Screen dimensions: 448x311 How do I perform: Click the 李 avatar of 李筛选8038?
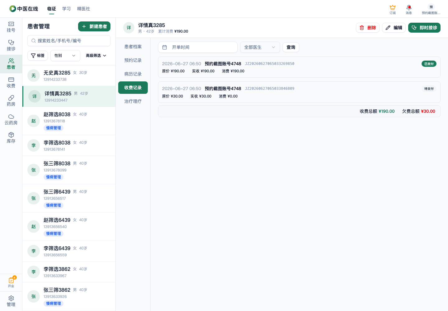(34, 145)
